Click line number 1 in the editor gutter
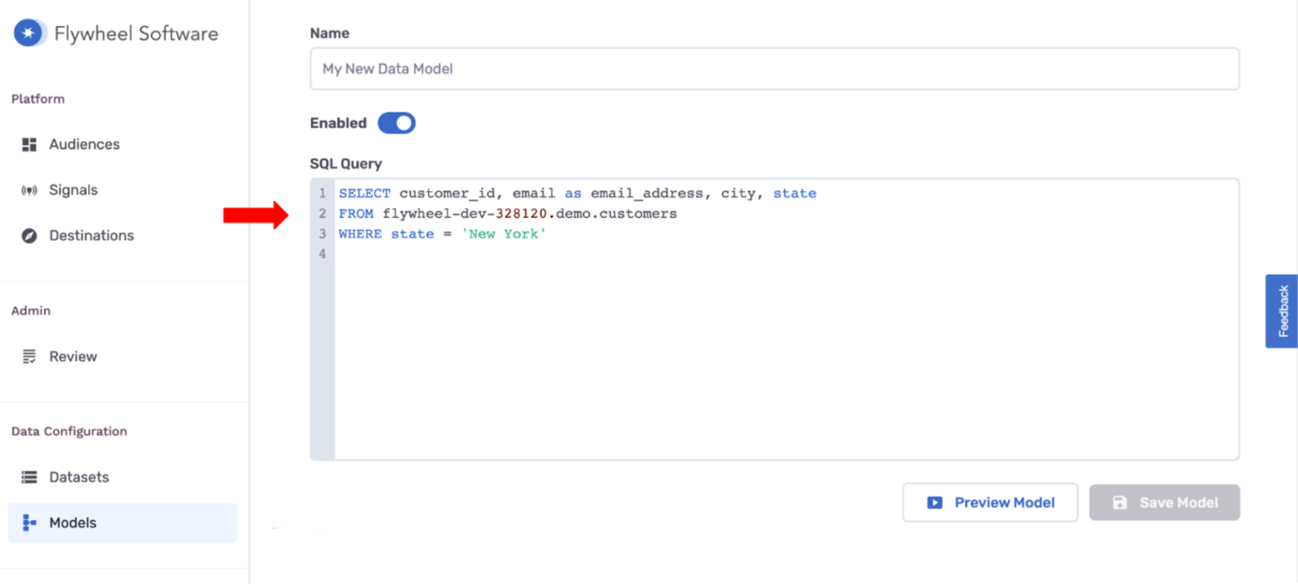The image size is (1298, 584). (322, 194)
